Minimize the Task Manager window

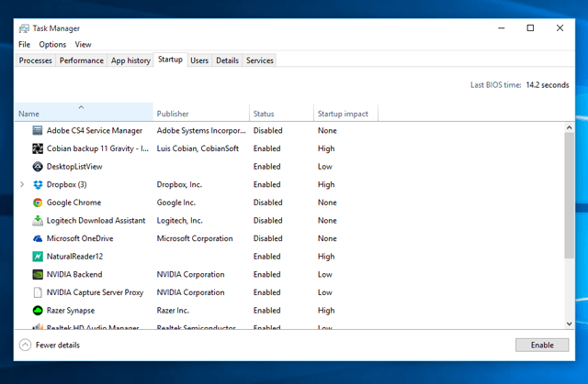point(502,28)
